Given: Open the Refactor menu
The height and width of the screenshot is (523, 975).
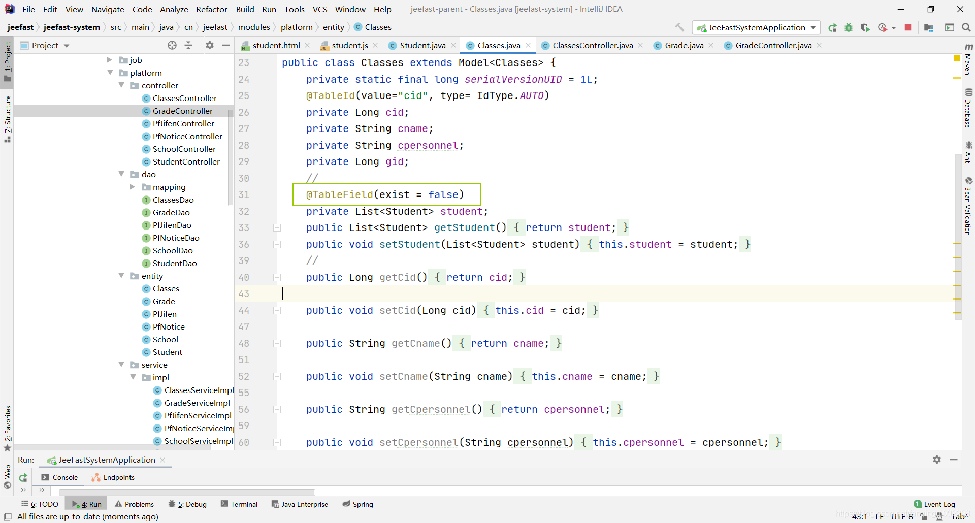Looking at the screenshot, I should click(x=211, y=9).
